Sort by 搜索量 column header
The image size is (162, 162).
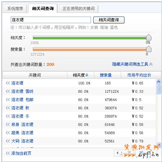coord(106,75)
